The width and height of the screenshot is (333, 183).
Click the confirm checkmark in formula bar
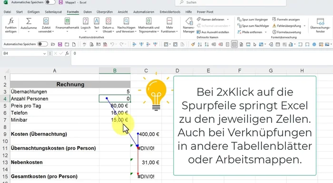tap(61, 53)
